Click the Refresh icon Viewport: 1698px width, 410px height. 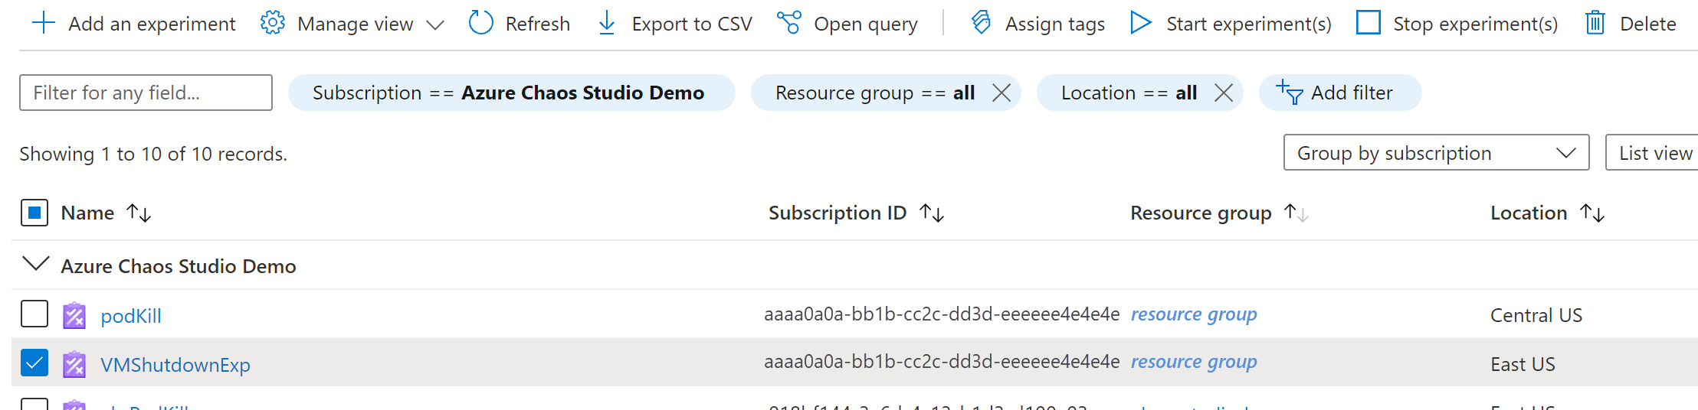pos(481,23)
